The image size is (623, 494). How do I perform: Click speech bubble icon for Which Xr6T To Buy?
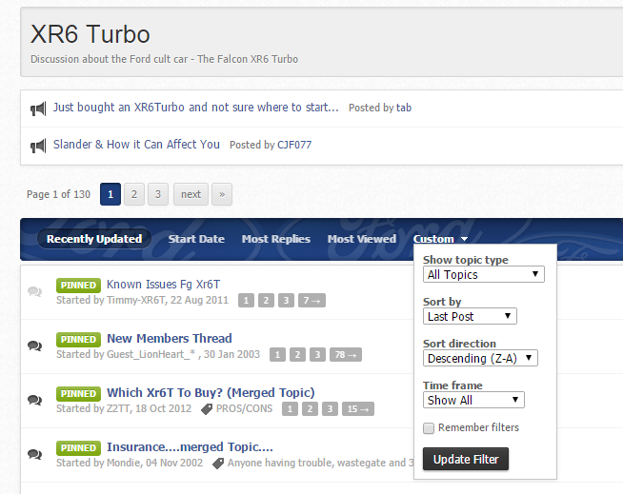click(35, 400)
